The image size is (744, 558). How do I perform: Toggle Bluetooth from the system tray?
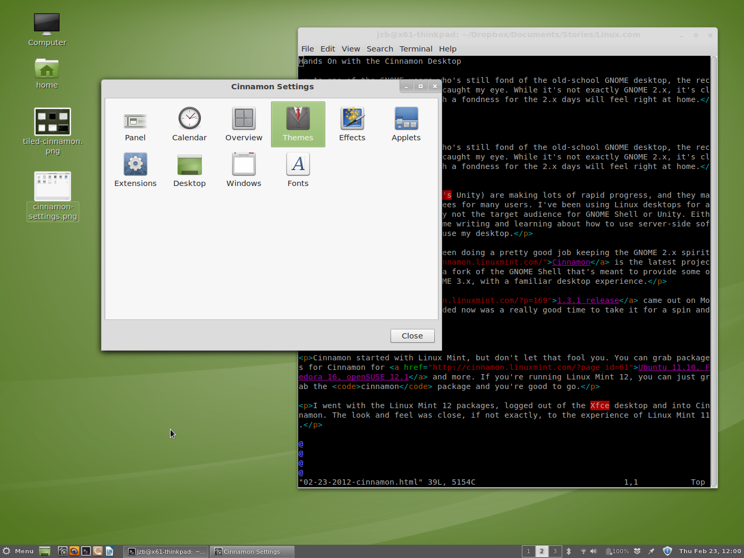(569, 551)
